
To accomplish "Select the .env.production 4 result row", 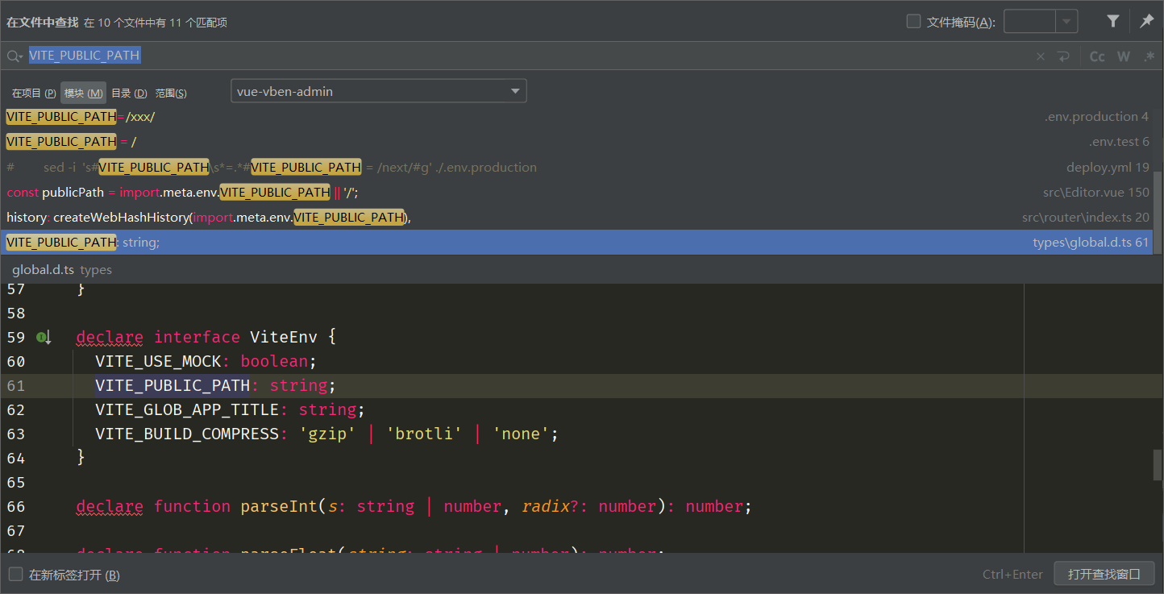I will coord(577,117).
